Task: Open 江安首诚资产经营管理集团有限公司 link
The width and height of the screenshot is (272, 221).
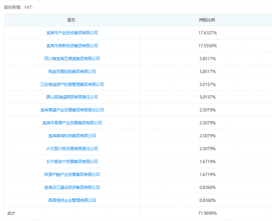Action: pos(72,84)
